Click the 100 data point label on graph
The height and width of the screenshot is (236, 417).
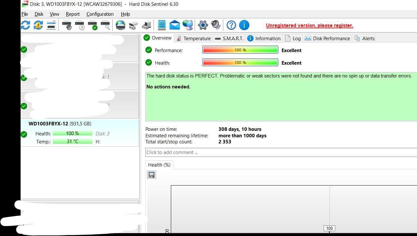pyautogui.click(x=329, y=228)
